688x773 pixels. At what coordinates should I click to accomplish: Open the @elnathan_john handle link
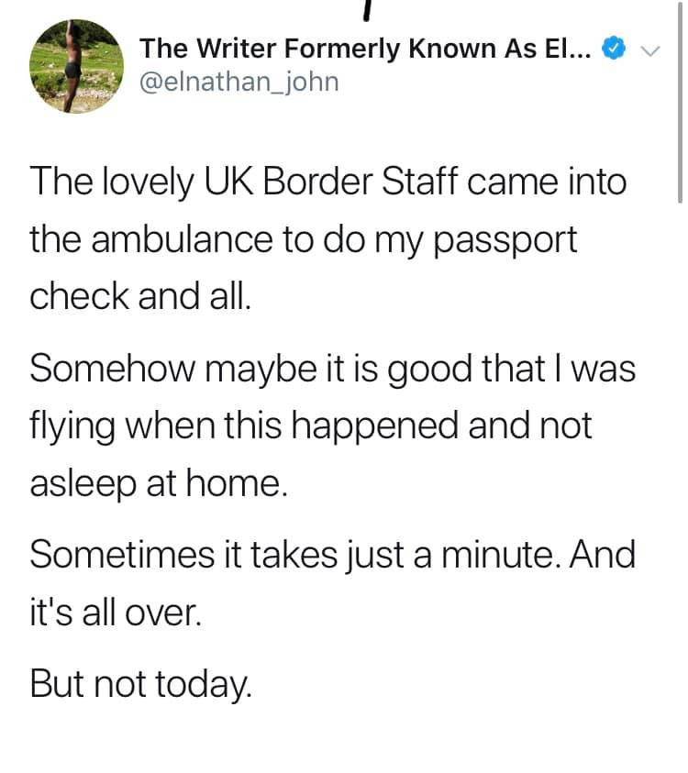pos(239,82)
